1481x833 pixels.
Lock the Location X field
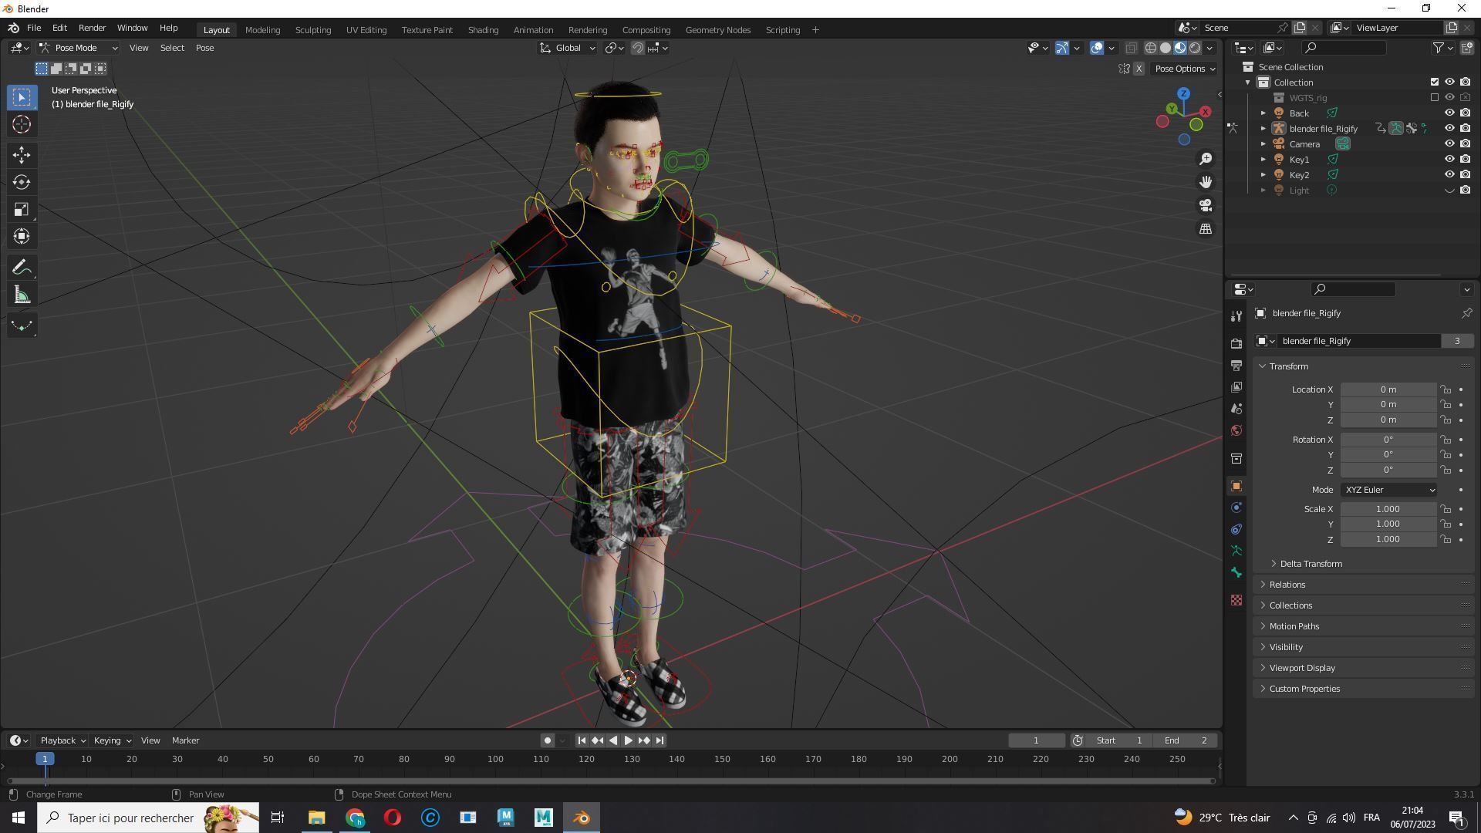(x=1446, y=390)
